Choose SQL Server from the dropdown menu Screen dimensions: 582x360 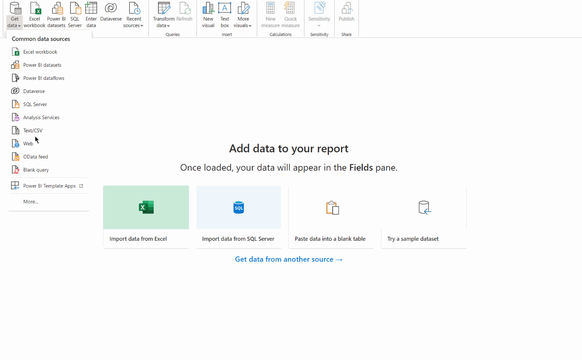click(x=48, y=104)
